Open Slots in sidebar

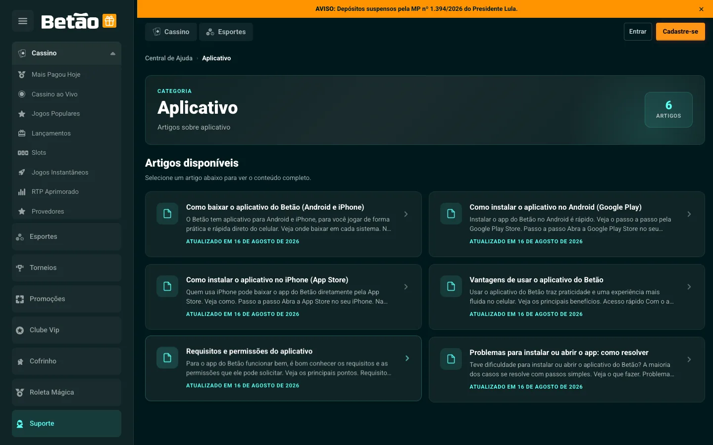pyautogui.click(x=66, y=153)
